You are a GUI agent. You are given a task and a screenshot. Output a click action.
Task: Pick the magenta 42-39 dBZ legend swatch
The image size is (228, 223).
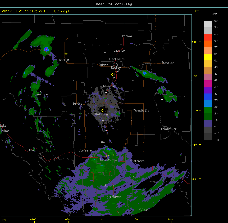208,83
